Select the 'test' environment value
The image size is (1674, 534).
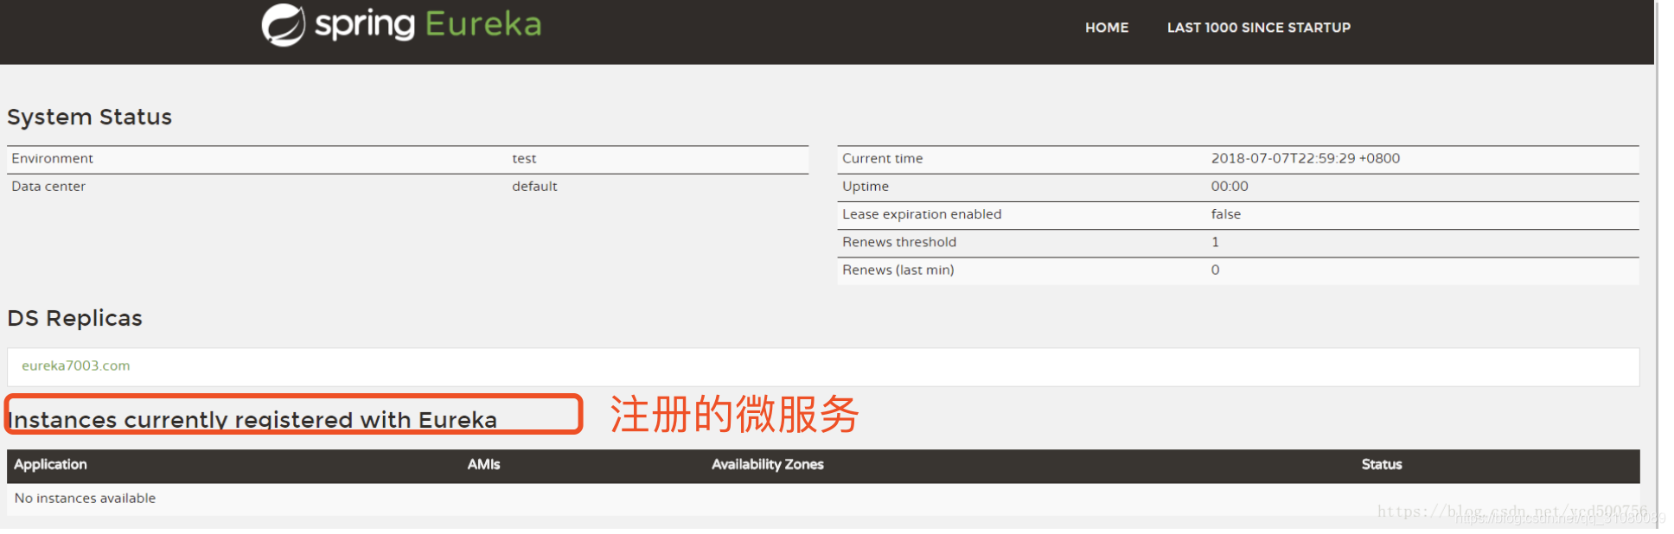524,158
